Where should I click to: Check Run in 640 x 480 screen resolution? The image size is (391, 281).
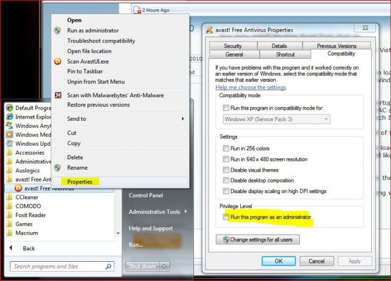[x=226, y=159]
